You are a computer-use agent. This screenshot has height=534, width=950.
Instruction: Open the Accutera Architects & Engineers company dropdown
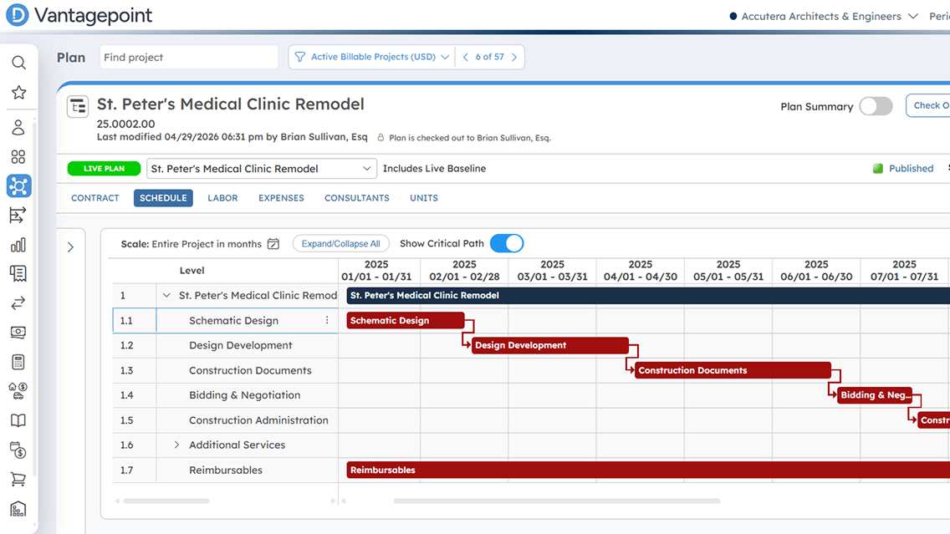824,17
